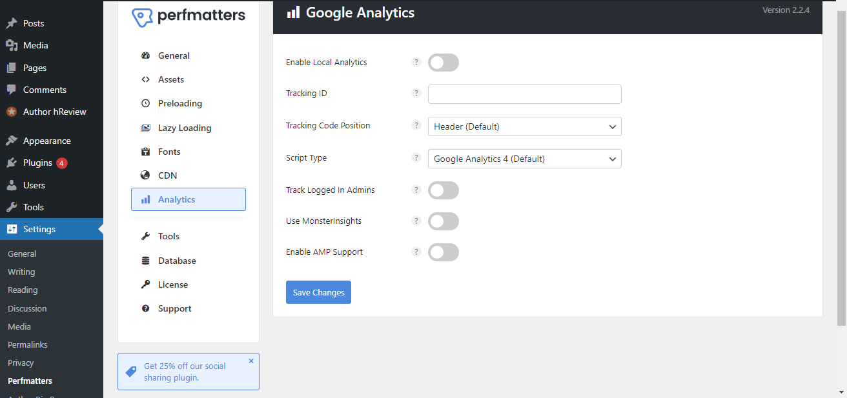Screen dimensions: 847x398
Task: Focus the Tracking ID text field
Action: pyautogui.click(x=524, y=94)
